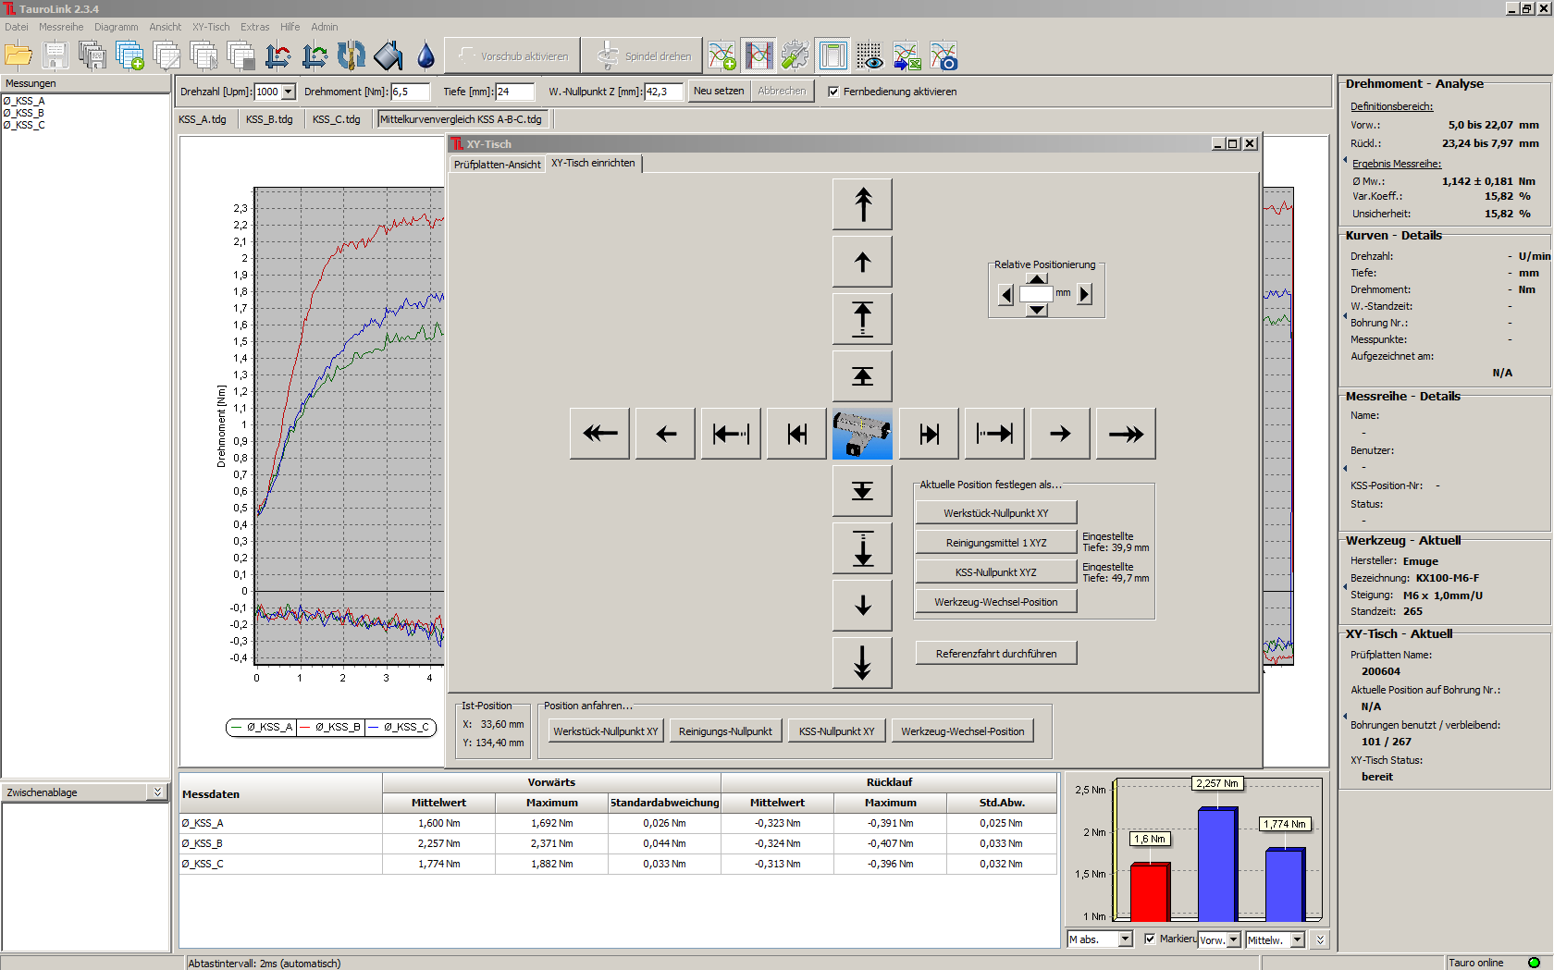1554x970 pixels.
Task: Switch to KSS_B.tdg tab
Action: [x=269, y=119]
